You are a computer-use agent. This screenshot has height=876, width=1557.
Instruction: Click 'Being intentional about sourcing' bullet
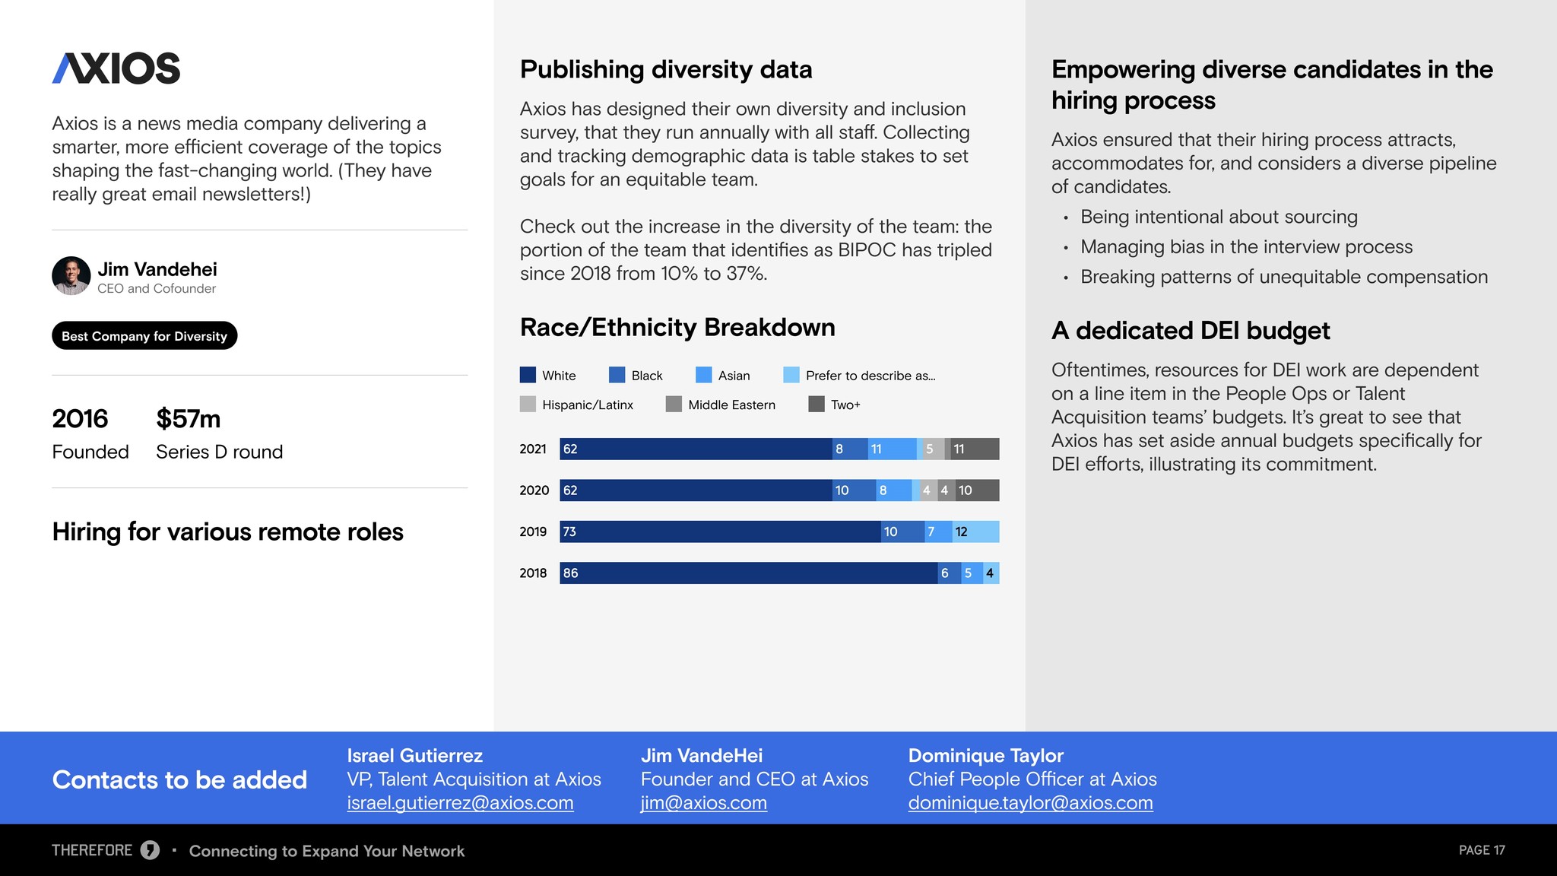[1219, 217]
